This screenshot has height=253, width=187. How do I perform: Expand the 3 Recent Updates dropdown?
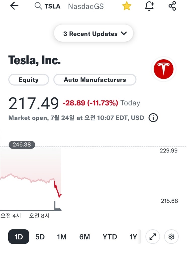click(94, 34)
